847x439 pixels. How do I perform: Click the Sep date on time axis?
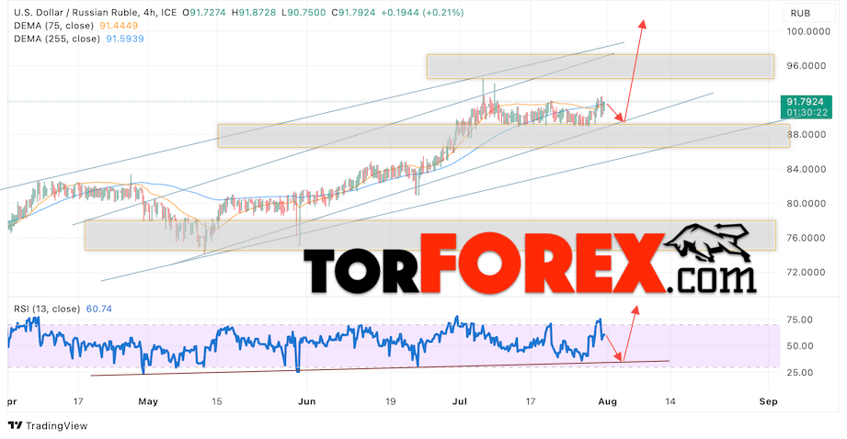[768, 401]
